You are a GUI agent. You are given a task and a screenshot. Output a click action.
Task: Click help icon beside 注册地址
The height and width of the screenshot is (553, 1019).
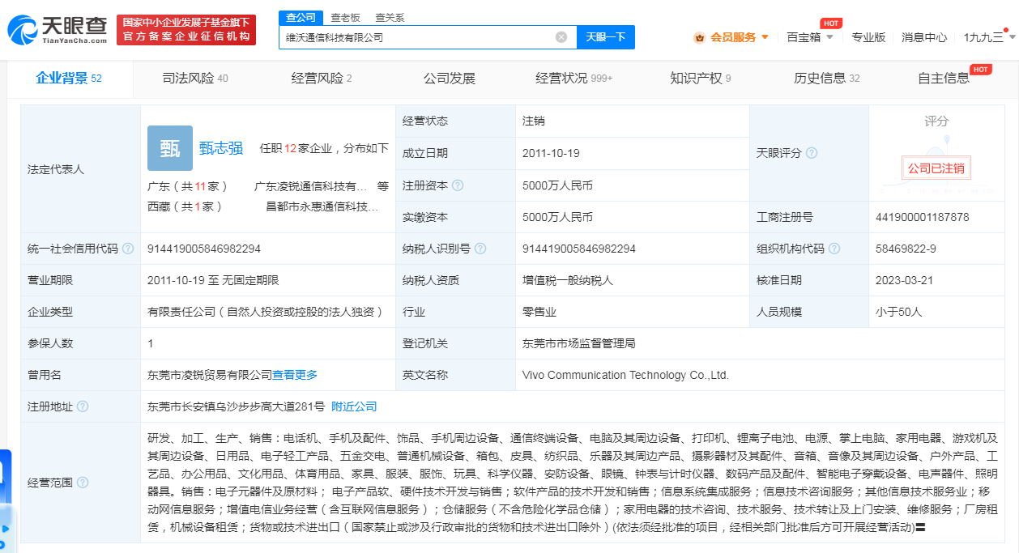point(83,406)
